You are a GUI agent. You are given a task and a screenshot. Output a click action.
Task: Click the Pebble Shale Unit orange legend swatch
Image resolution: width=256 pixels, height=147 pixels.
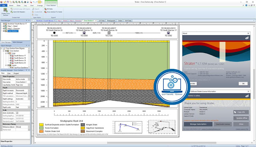point(41,131)
